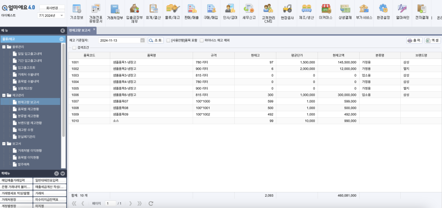This screenshot has width=442, height=208.
Task: Open the 고객관리 CMS module icon
Action: click(268, 13)
